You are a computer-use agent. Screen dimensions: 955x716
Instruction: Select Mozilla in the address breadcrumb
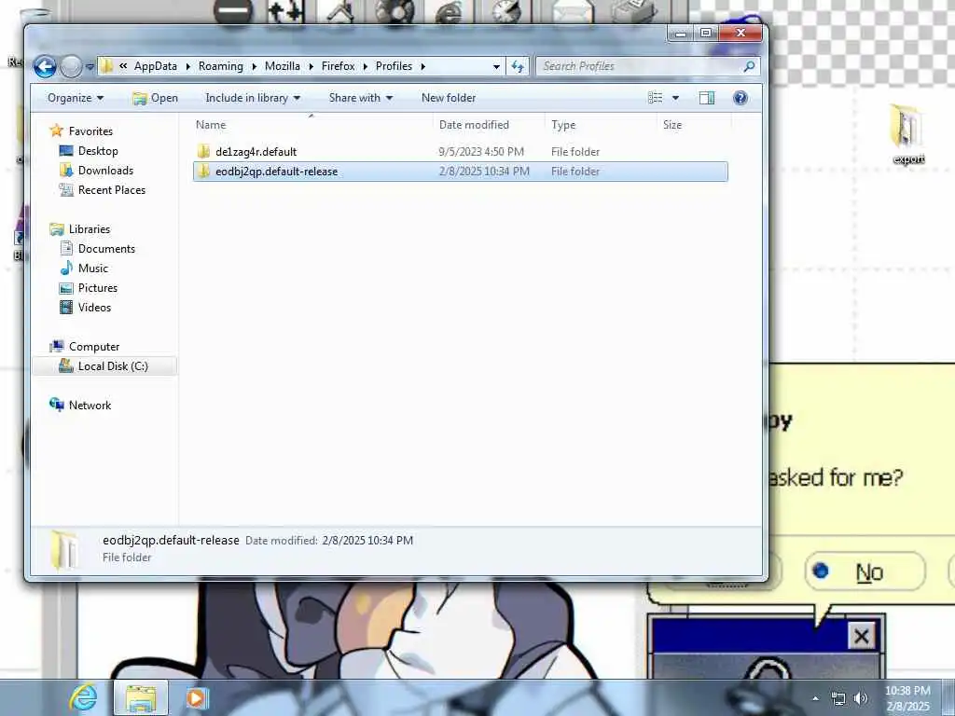click(x=282, y=66)
